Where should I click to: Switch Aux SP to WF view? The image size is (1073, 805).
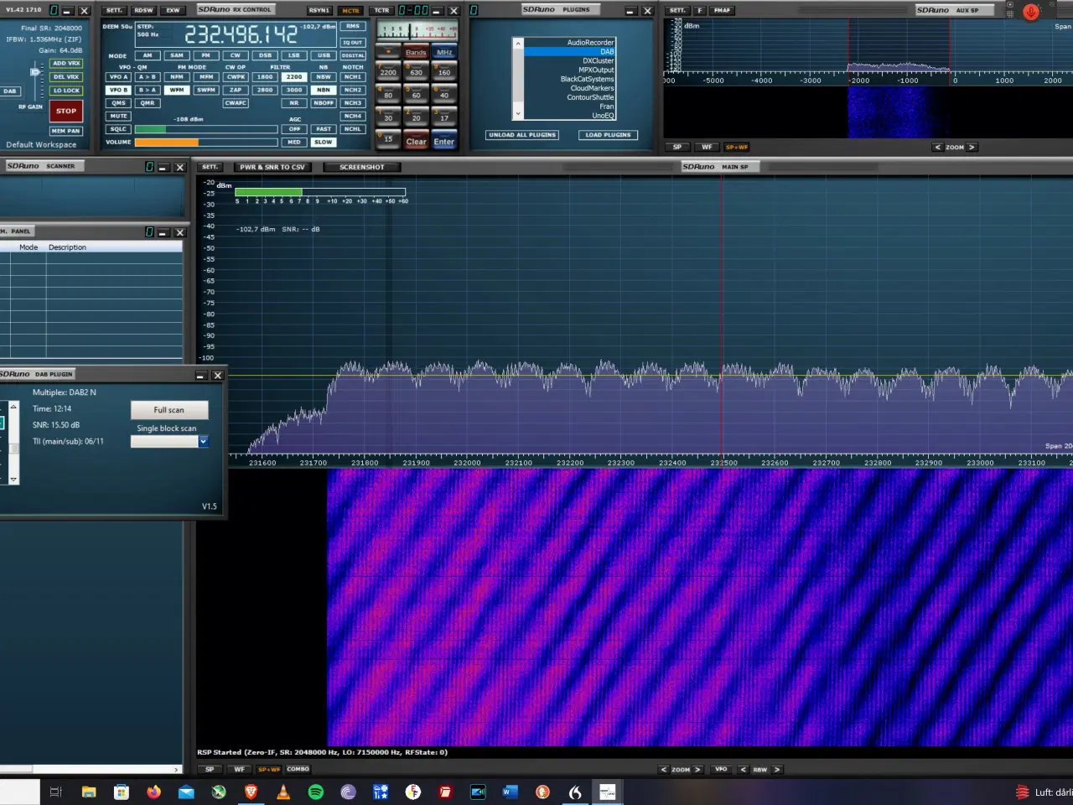pos(707,147)
